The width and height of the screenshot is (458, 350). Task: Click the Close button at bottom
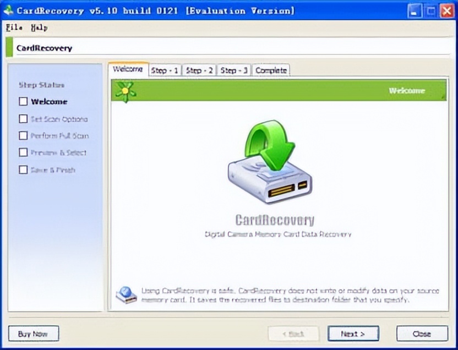[x=422, y=333]
